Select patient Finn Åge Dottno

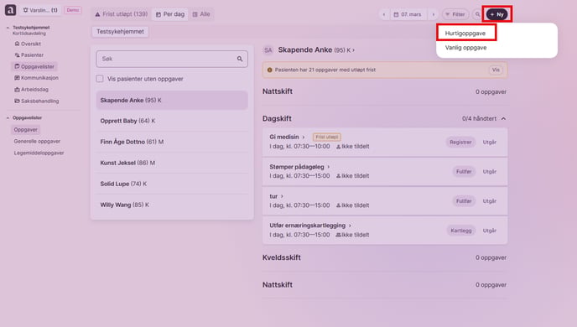pos(172,142)
